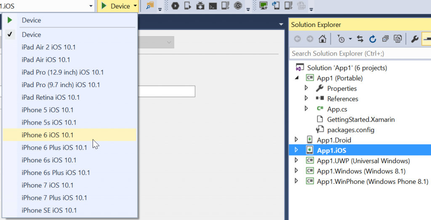This screenshot has width=431, height=220.
Task: Open the document window dropdown arrow
Action: [281, 24]
